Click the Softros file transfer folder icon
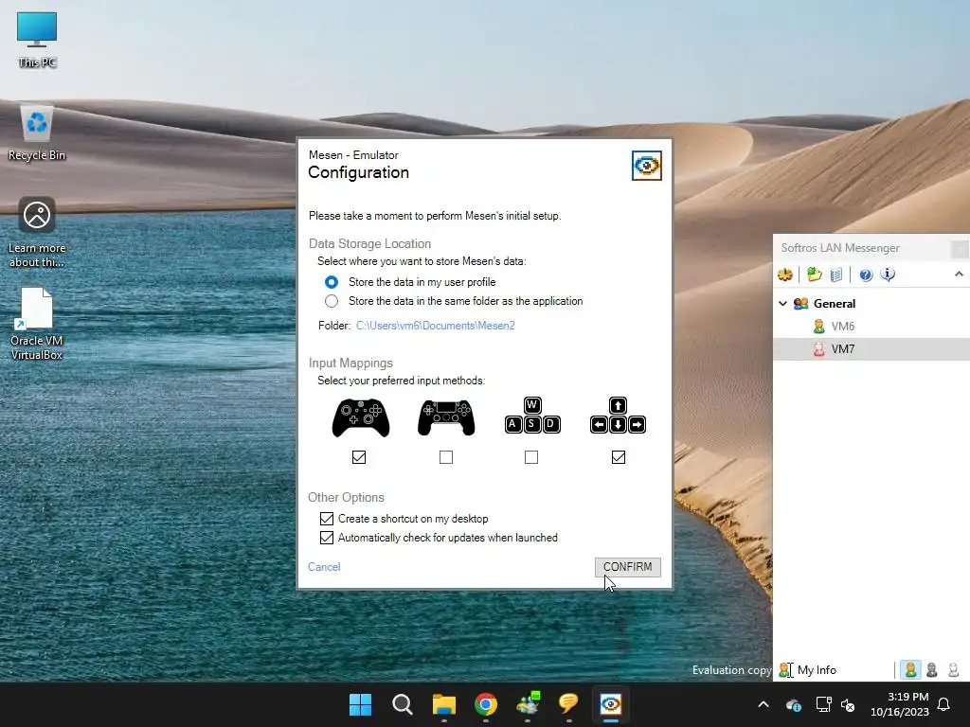 [815, 275]
